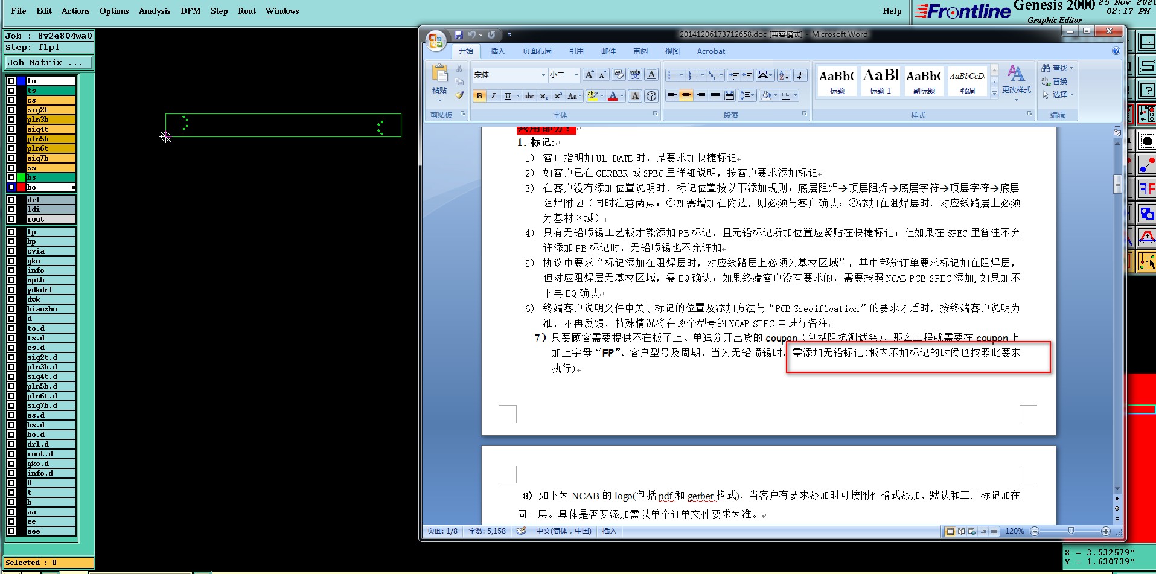The height and width of the screenshot is (574, 1156).
Task: Click the Word zoom slider handle
Action: pos(1071,531)
